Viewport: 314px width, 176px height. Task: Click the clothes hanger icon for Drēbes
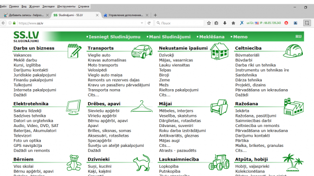pyautogui.click(x=142, y=106)
